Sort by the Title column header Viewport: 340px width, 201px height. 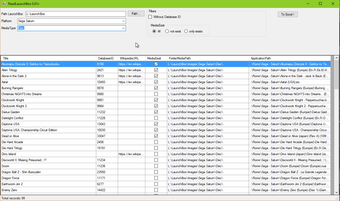point(48,58)
